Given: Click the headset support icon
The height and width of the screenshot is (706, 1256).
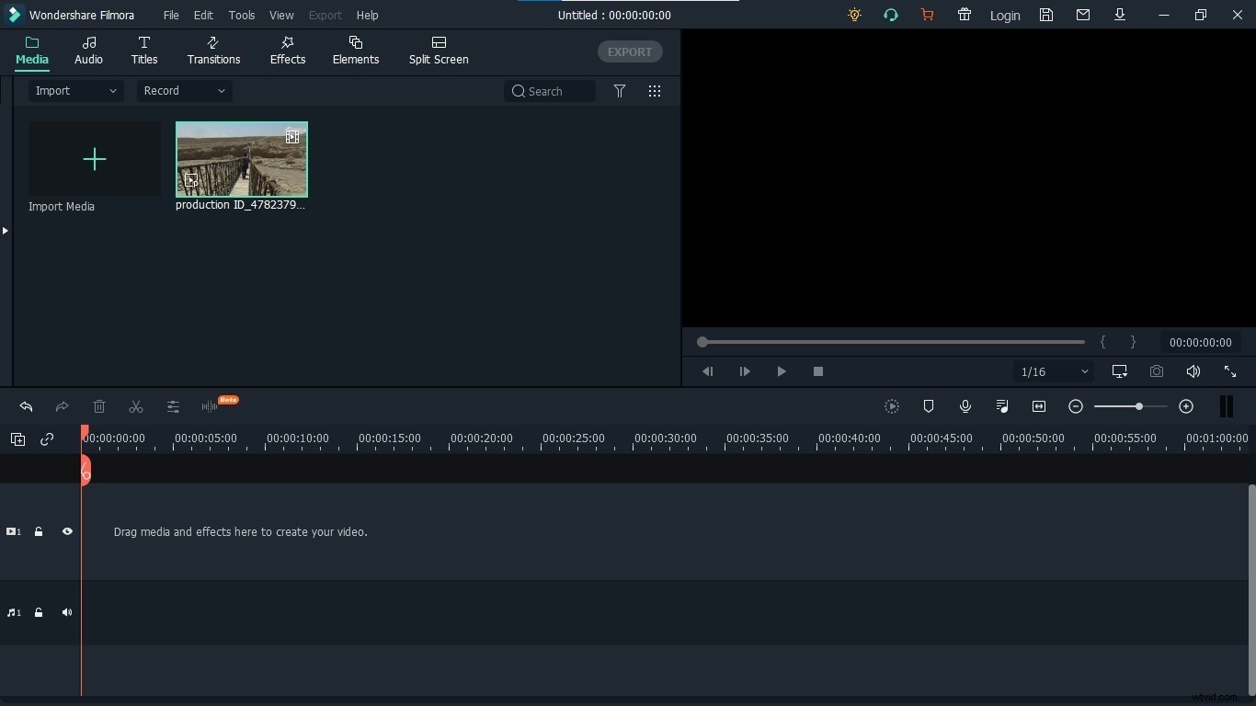Looking at the screenshot, I should coord(890,15).
